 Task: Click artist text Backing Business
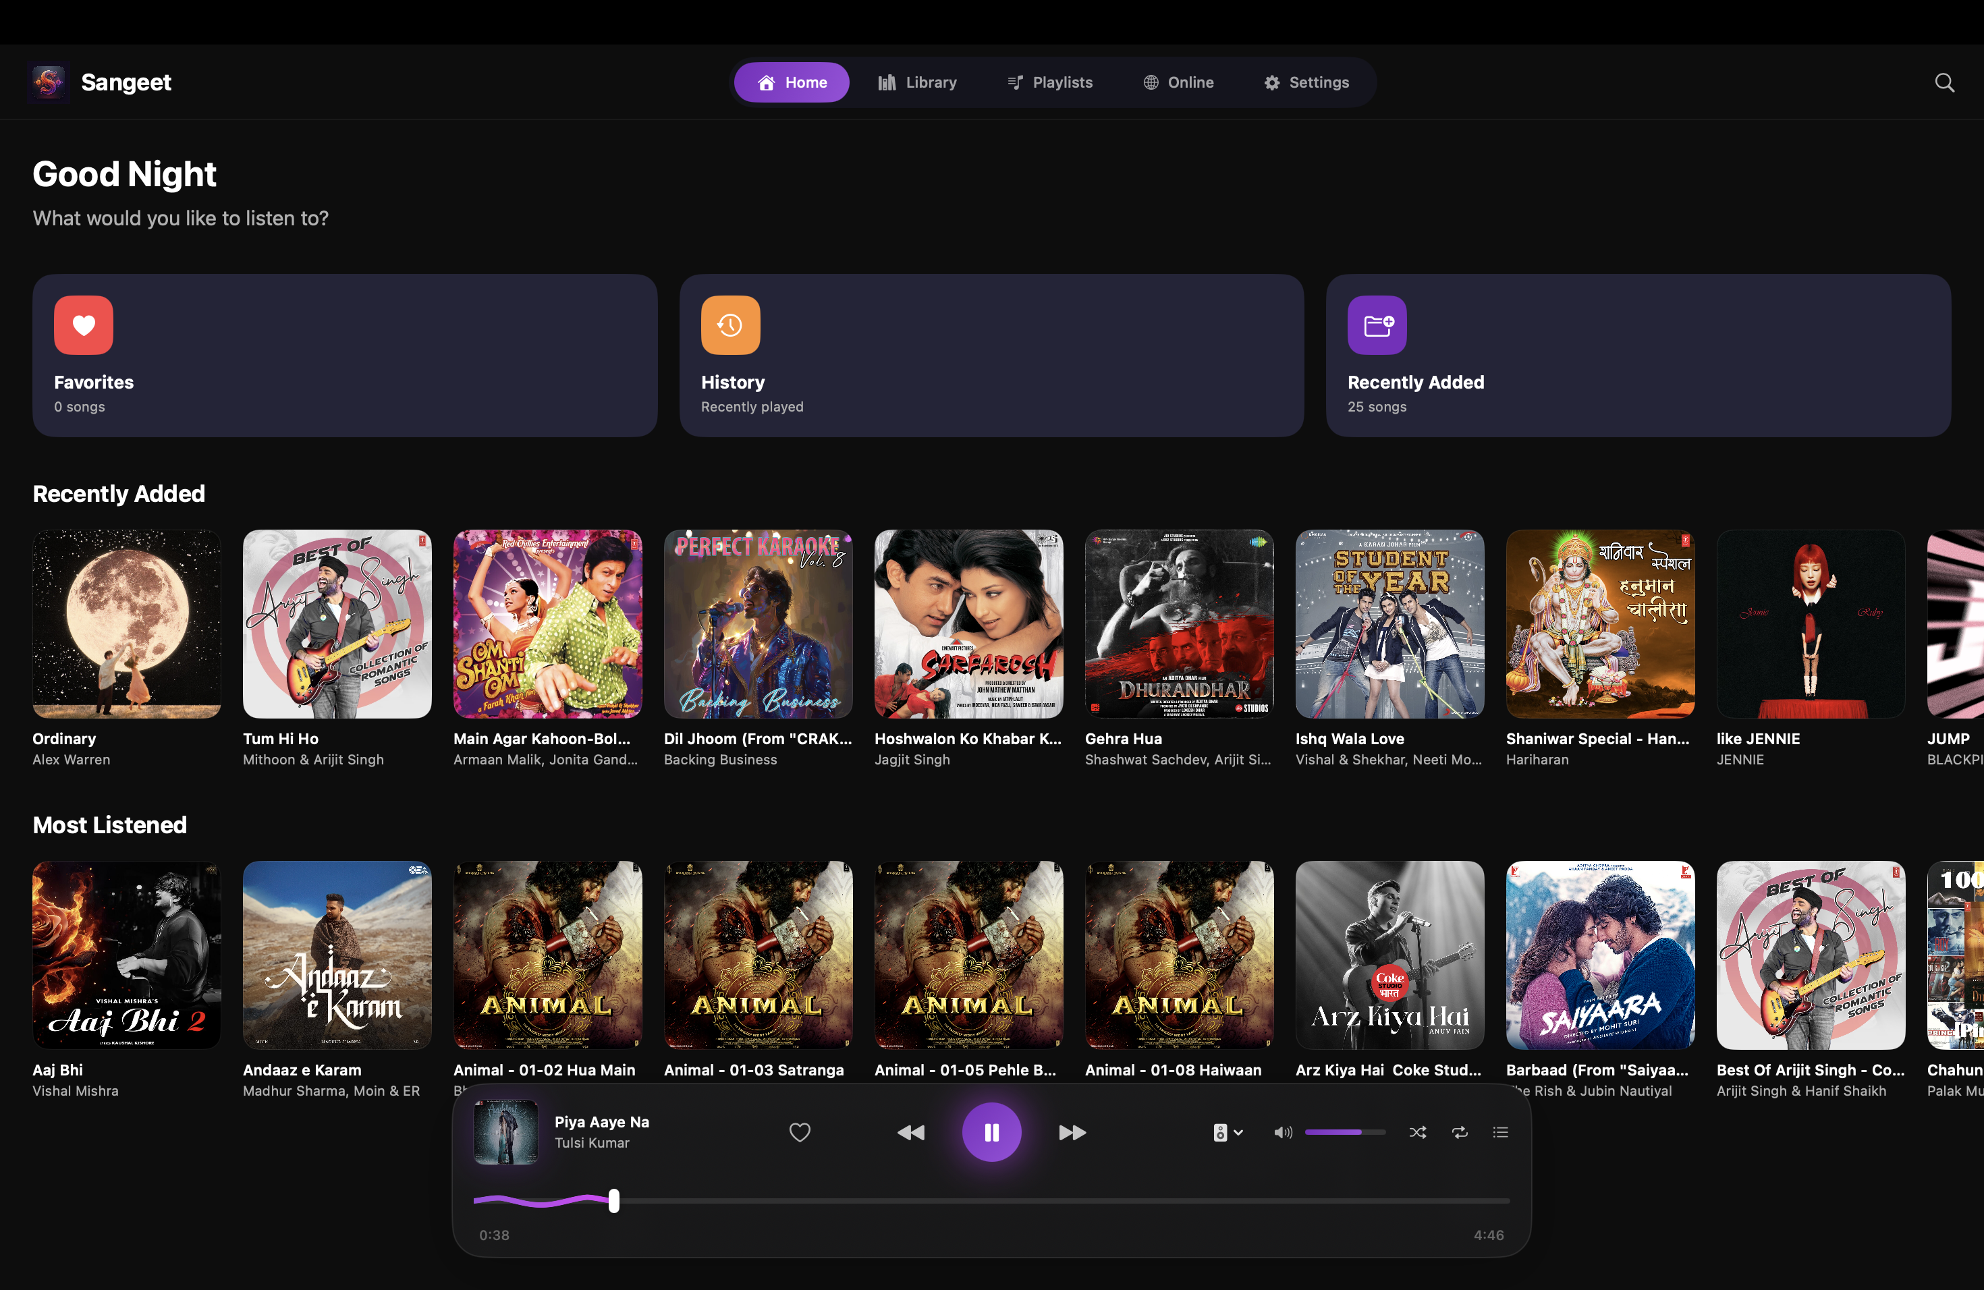pyautogui.click(x=720, y=760)
